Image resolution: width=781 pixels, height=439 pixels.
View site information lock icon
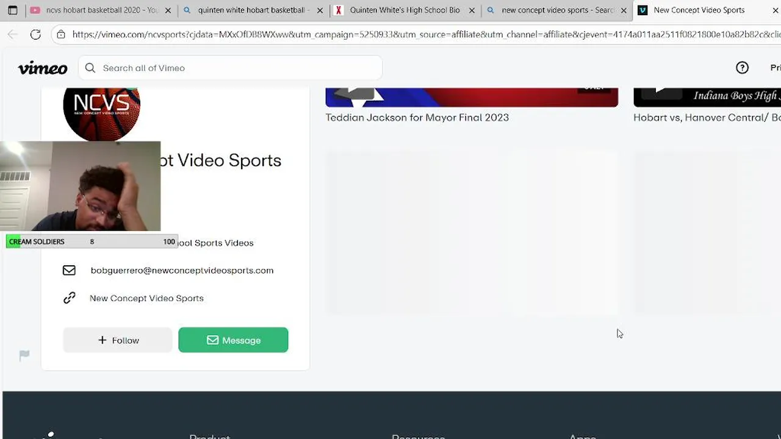coord(61,35)
